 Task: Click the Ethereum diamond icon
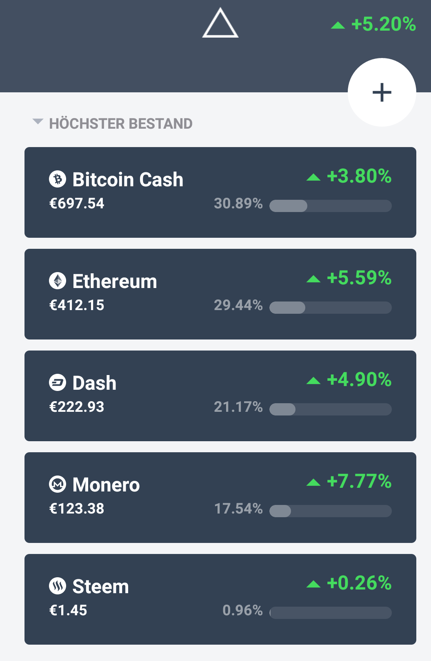(58, 281)
